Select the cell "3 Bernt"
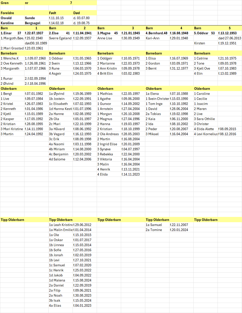The height and width of the screenshot is (313, 242). pos(157,68)
